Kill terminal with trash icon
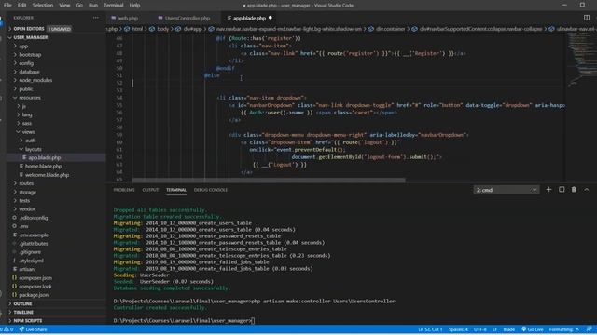This screenshot has width=597, height=335. (574, 190)
